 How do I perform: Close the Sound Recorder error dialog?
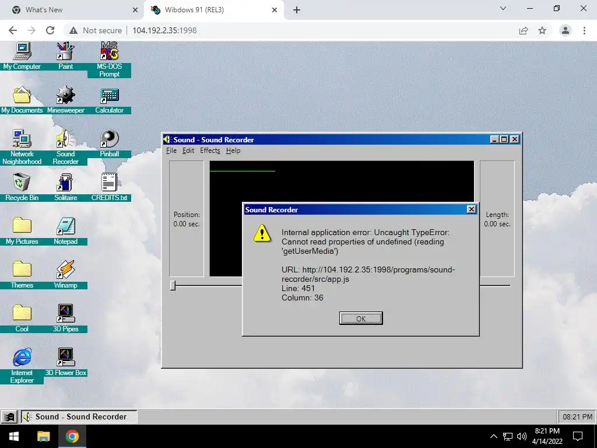[x=471, y=209]
